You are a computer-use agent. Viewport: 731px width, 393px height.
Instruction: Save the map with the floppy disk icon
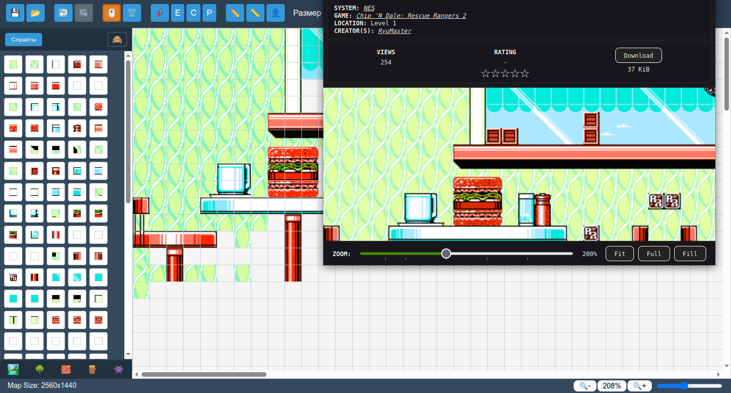pos(15,13)
